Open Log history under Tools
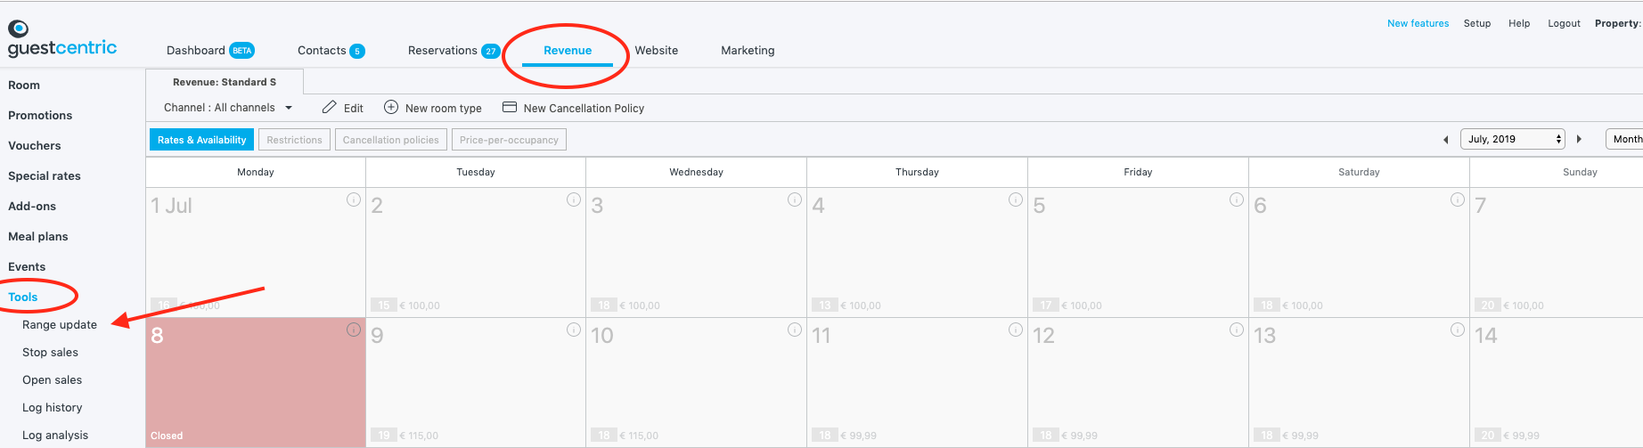1643x448 pixels. [x=52, y=408]
